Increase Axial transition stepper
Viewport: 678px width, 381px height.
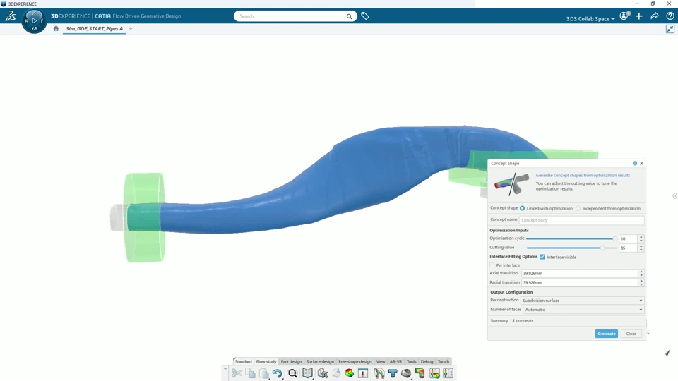click(641, 272)
